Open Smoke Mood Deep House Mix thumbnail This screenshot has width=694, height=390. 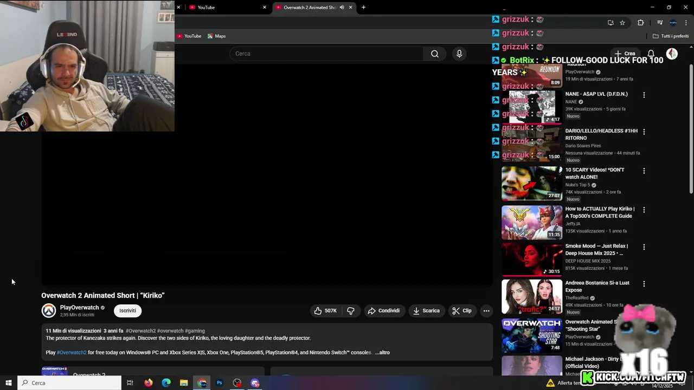(532, 259)
